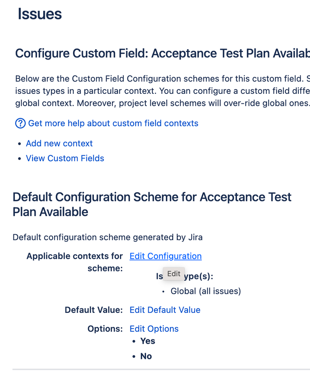The height and width of the screenshot is (372, 310).
Task: Click the Issue type(s) label
Action: pyautogui.click(x=201, y=277)
